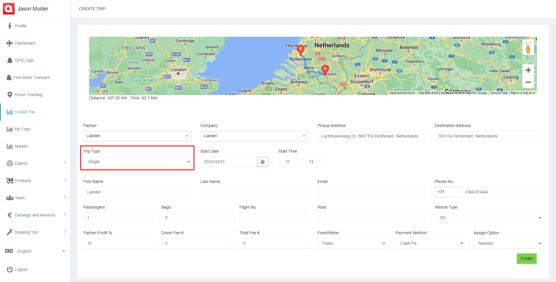Open the calendar picker next to Start Date

(262, 161)
